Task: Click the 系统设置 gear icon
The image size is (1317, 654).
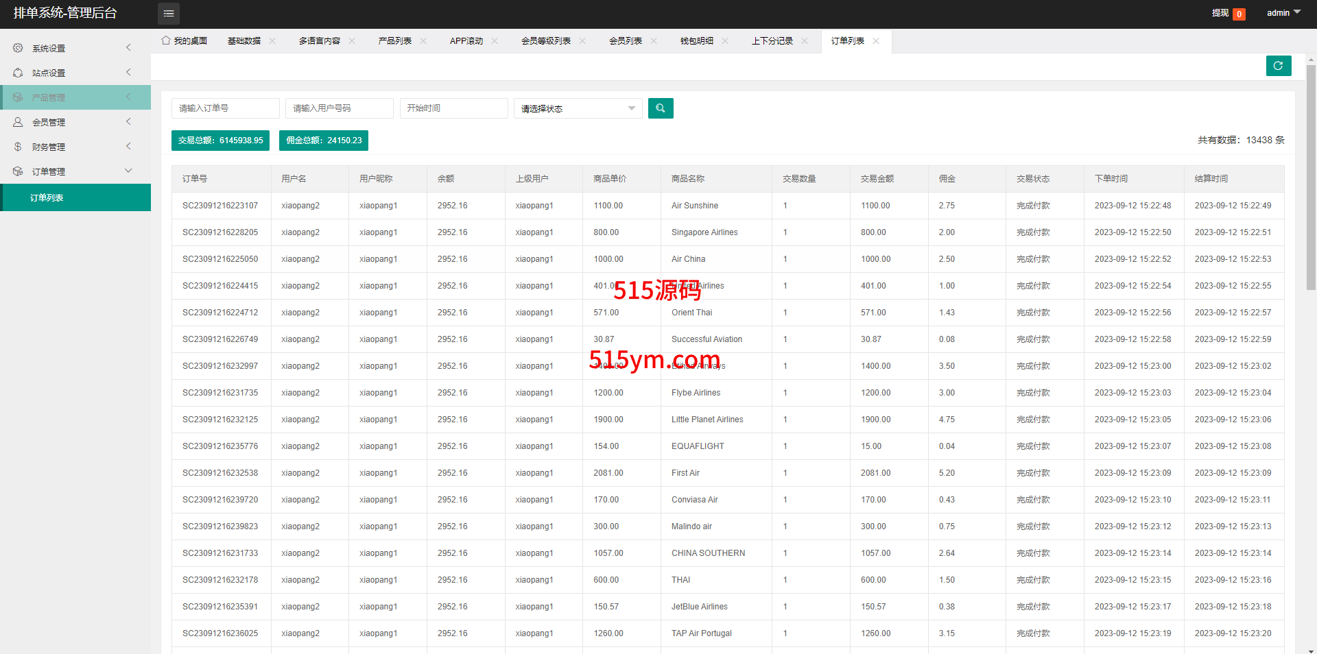Action: point(18,48)
